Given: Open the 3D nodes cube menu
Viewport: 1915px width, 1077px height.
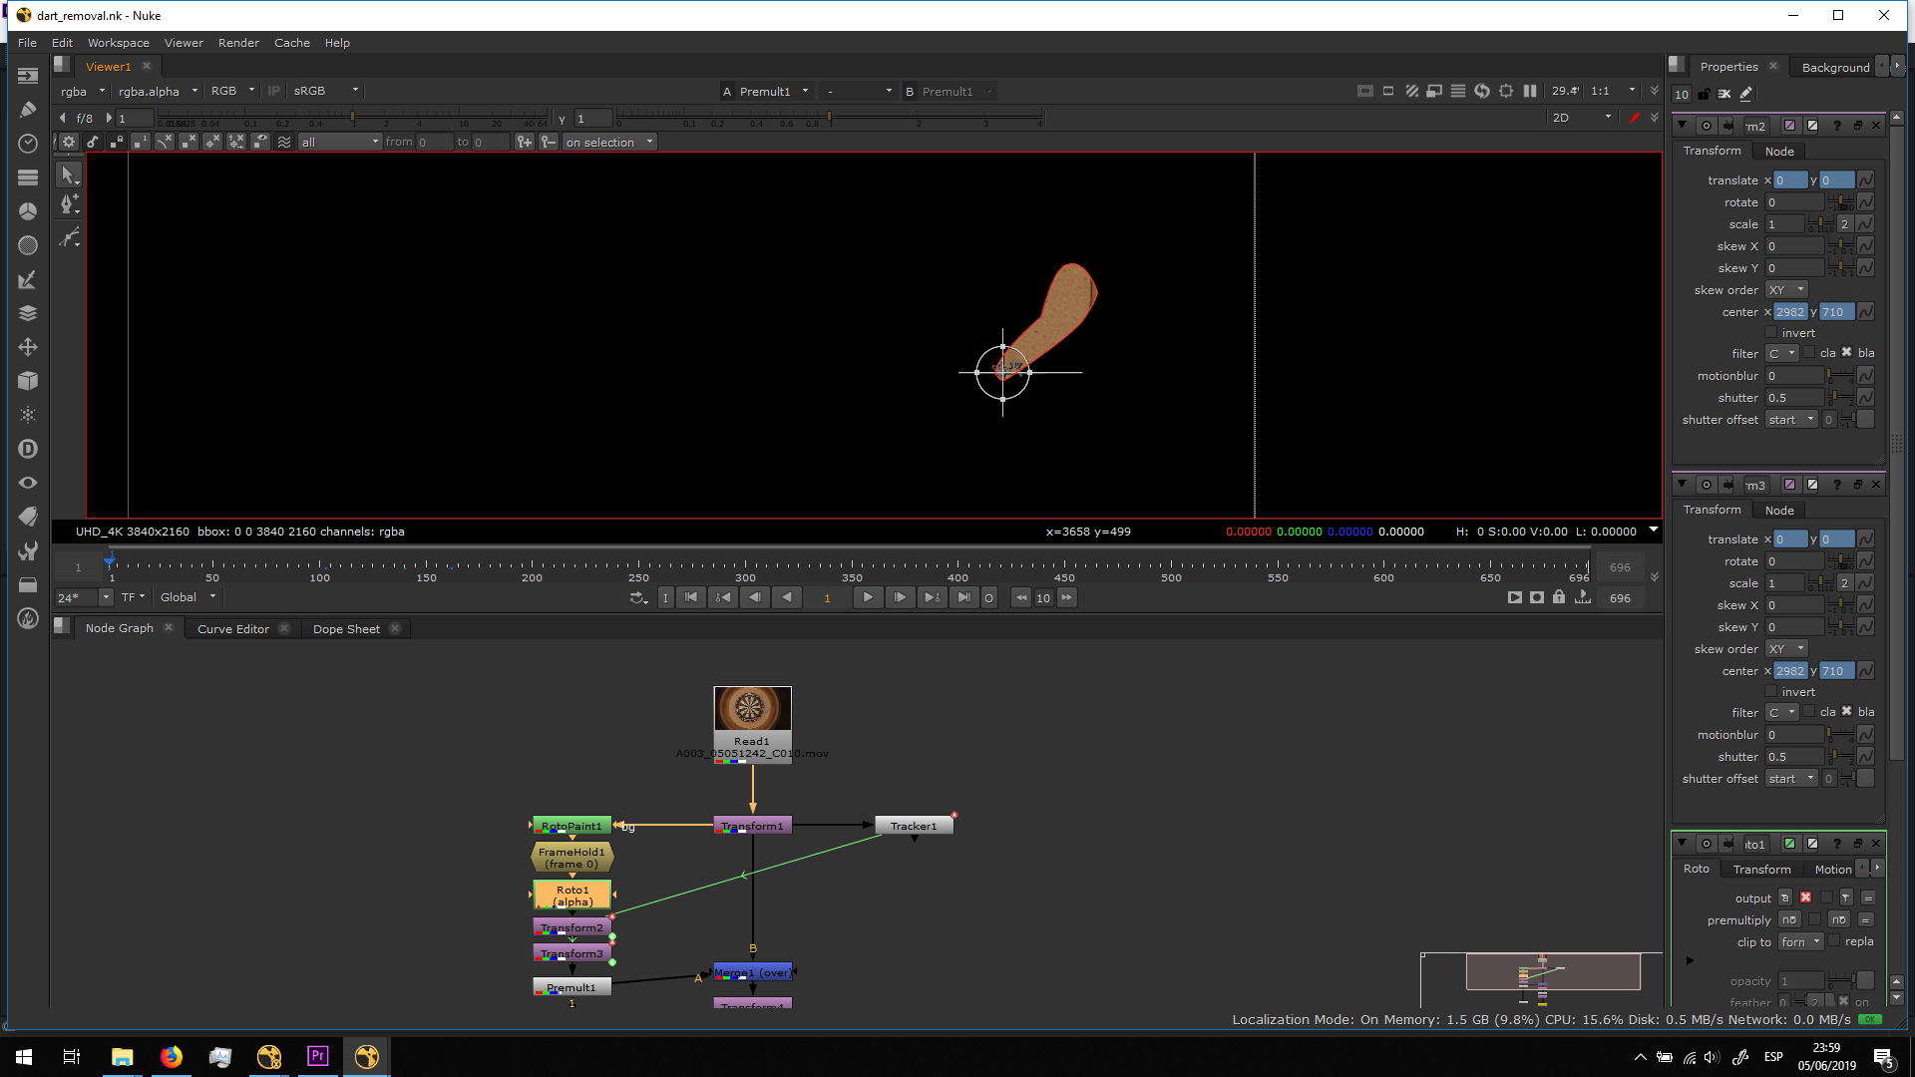Looking at the screenshot, I should (28, 381).
